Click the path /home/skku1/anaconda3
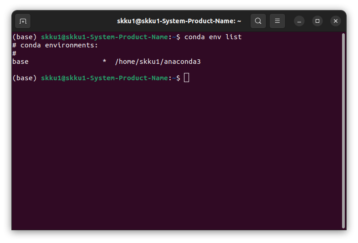358x243 pixels. (x=158, y=62)
